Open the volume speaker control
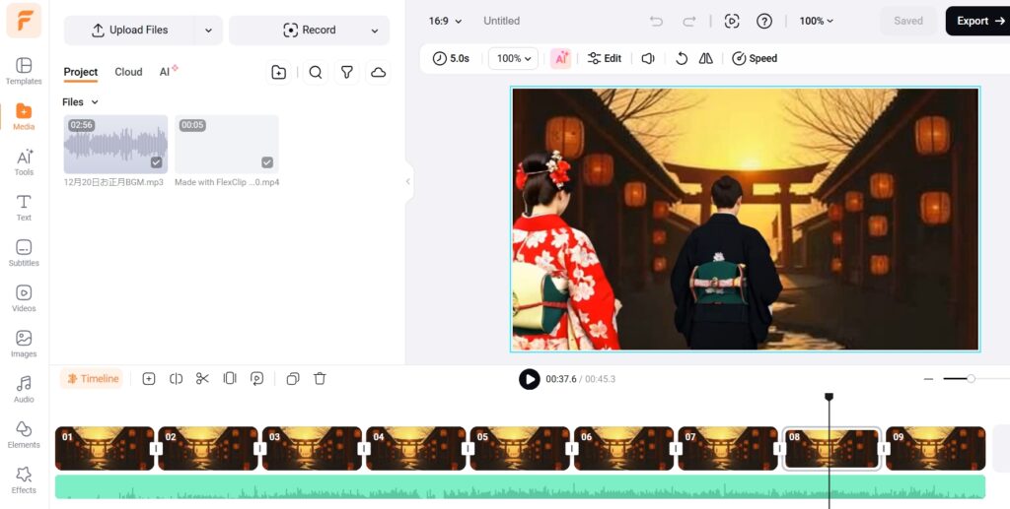Image resolution: width=1010 pixels, height=509 pixels. (x=648, y=59)
